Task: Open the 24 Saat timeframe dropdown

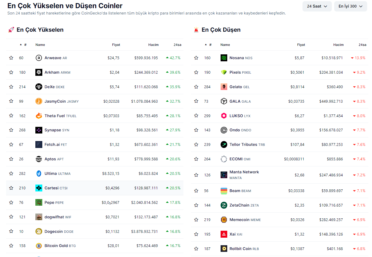Action: click(x=317, y=6)
